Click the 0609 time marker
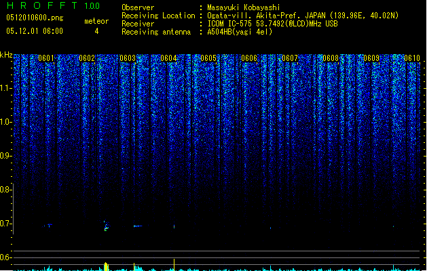 pyautogui.click(x=371, y=58)
